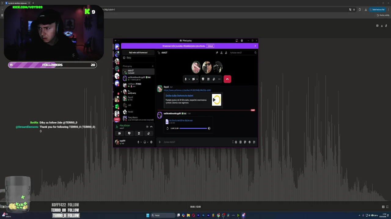The width and height of the screenshot is (391, 219).
Task: Select stein27 group conversation
Action: coord(138,71)
